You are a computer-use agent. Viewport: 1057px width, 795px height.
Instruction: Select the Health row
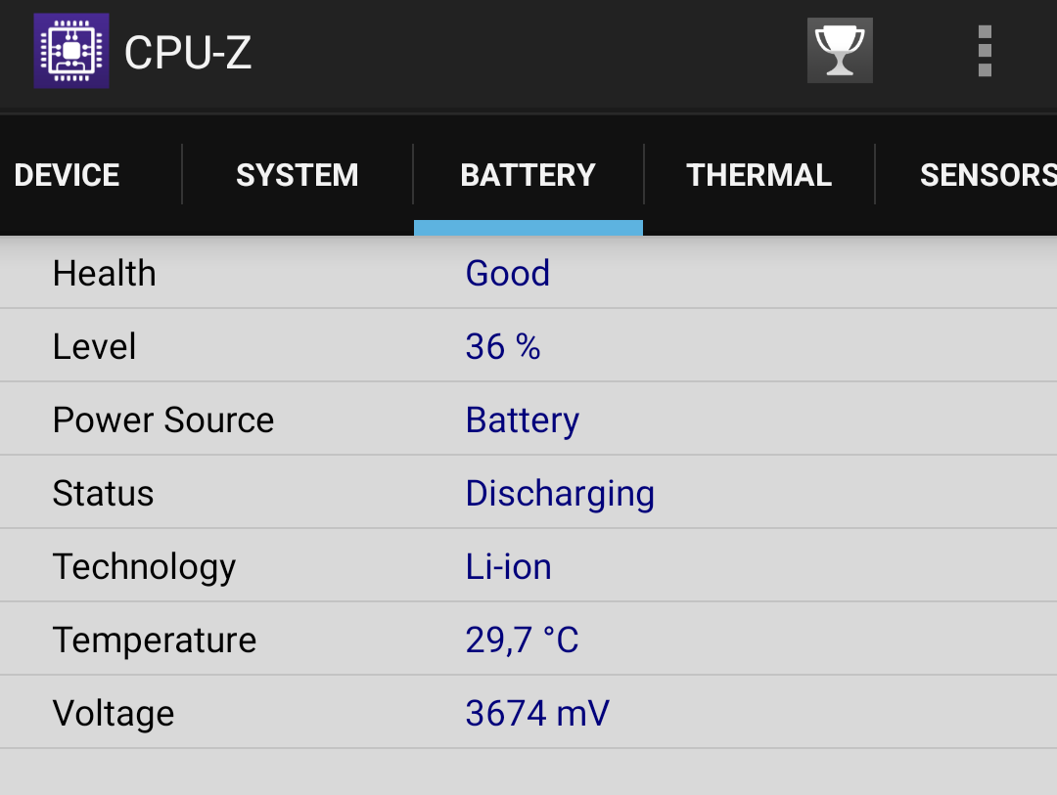(528, 273)
